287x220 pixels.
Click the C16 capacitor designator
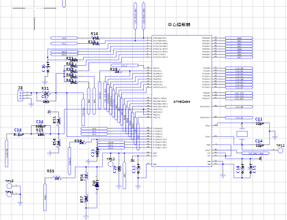(43, 68)
